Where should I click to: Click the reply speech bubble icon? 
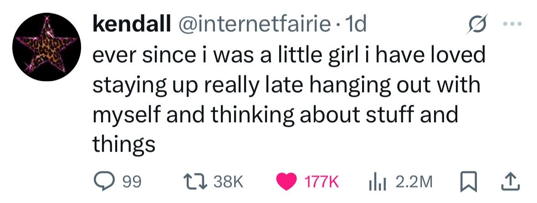coord(103,182)
